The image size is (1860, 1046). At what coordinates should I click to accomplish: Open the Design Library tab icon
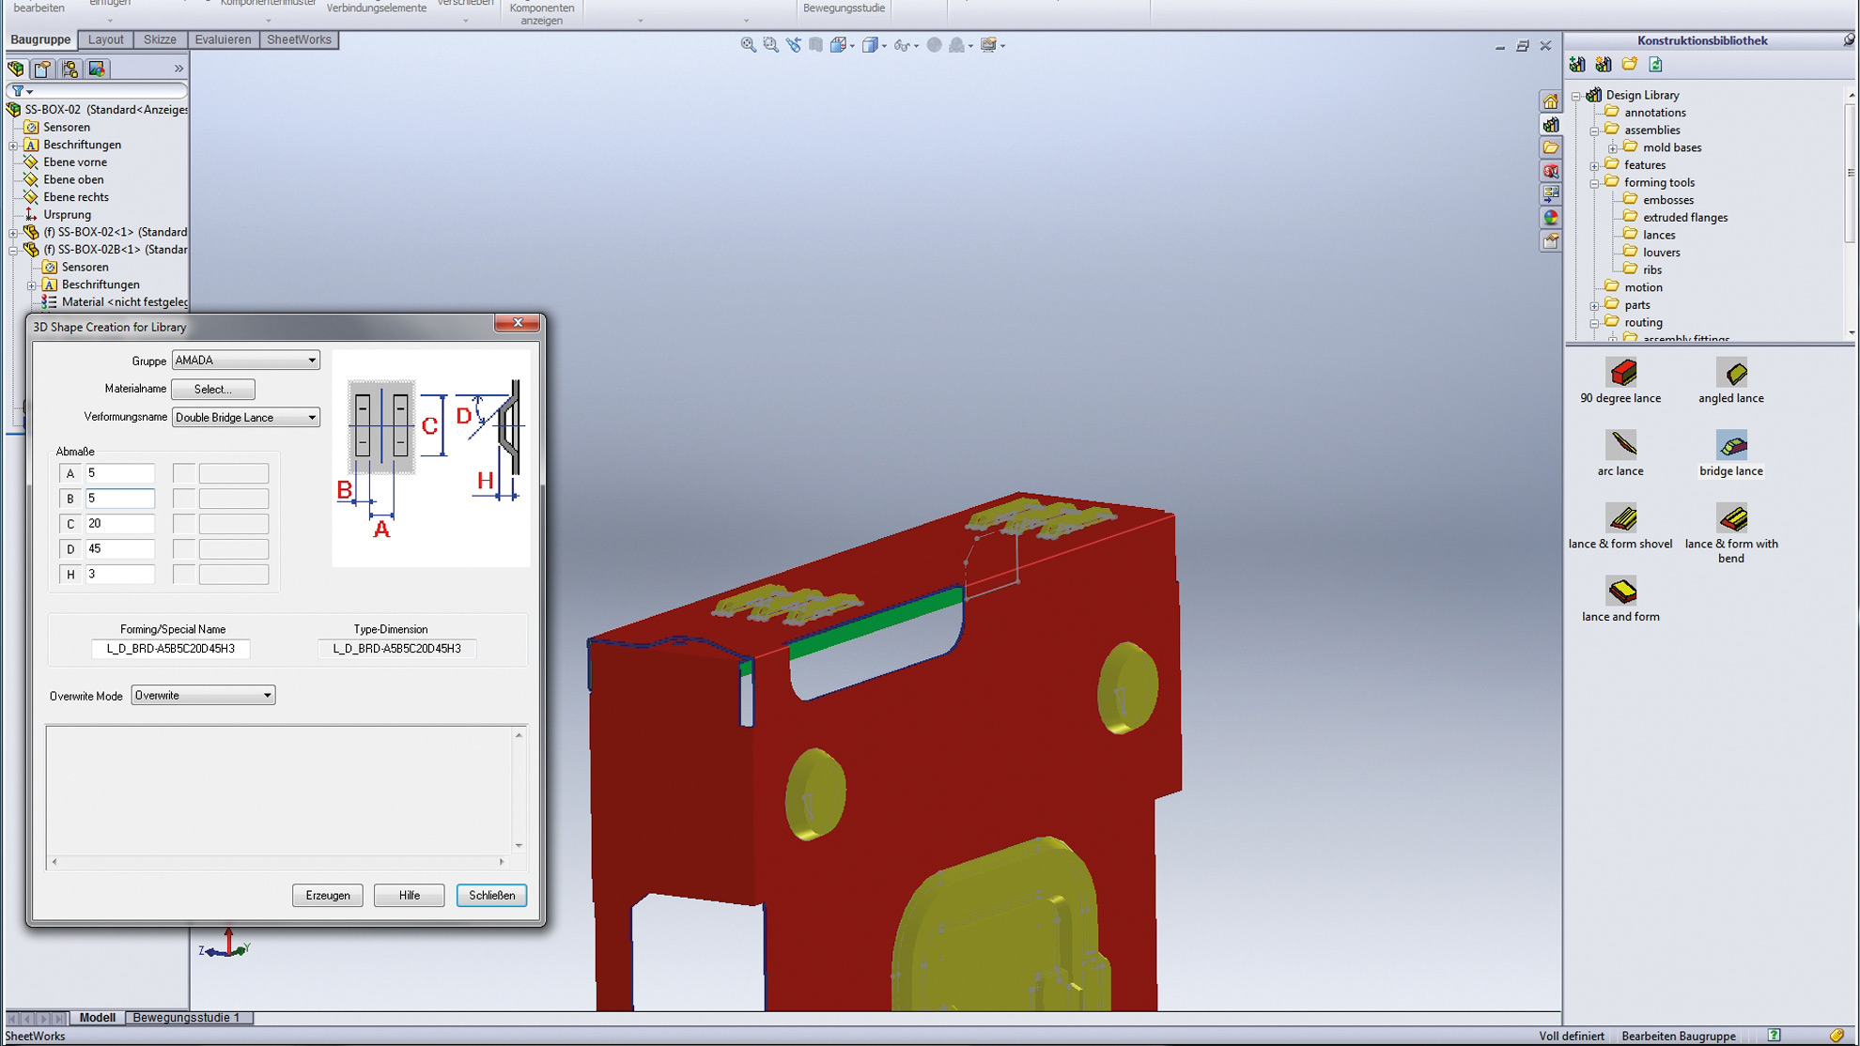click(x=1551, y=125)
